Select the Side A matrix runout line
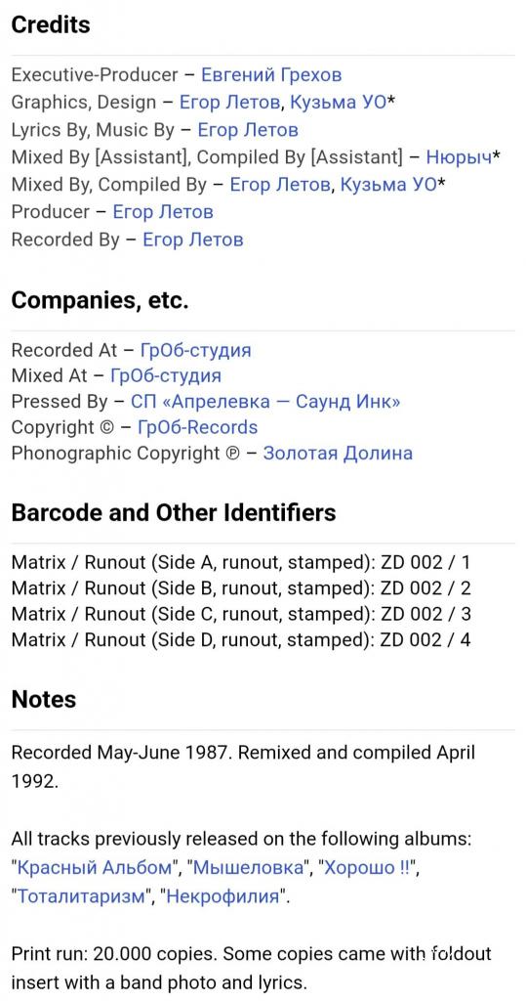Screen dimensions: 526x1001 [x=240, y=563]
